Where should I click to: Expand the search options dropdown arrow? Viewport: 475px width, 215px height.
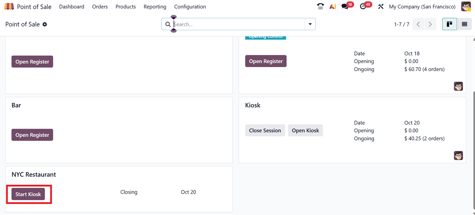click(310, 24)
